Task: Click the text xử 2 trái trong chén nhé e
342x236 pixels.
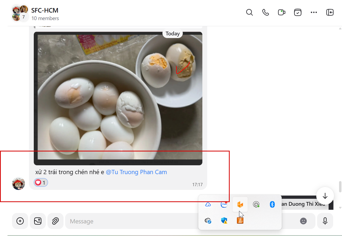Action: click(x=70, y=172)
